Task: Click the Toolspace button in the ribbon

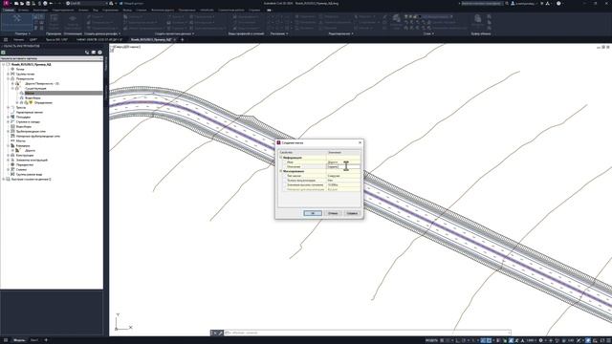Action: [x=17, y=21]
